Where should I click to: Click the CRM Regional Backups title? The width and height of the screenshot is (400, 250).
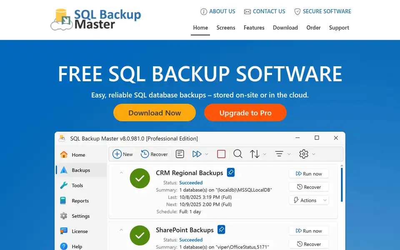point(189,173)
